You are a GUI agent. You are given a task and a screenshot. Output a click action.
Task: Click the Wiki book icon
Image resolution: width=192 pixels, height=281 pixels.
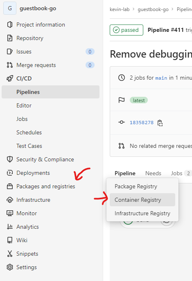point(10,240)
